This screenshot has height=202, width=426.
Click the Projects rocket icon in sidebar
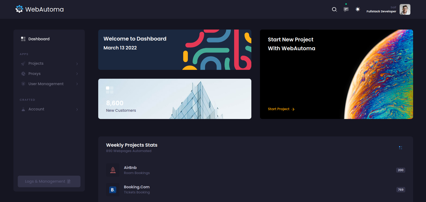click(23, 64)
